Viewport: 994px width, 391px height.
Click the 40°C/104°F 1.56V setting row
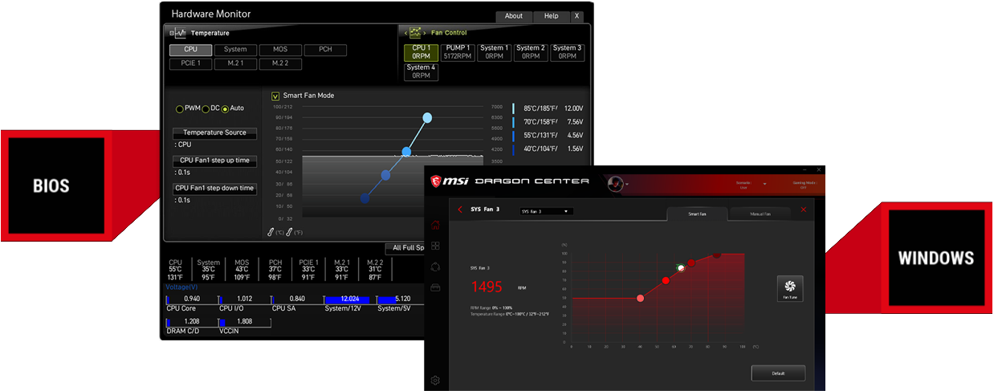point(548,149)
